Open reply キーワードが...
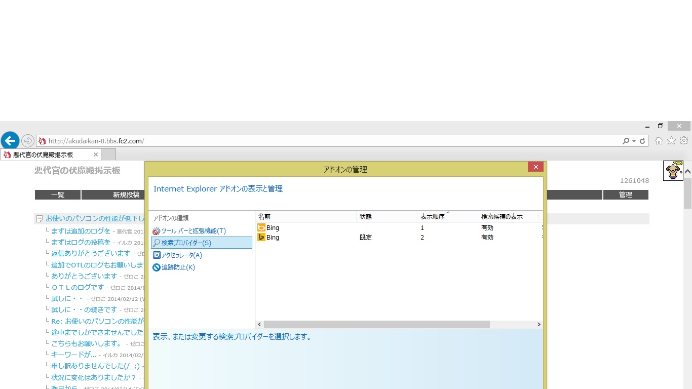Screen dimensions: 692x389 [x=73, y=355]
